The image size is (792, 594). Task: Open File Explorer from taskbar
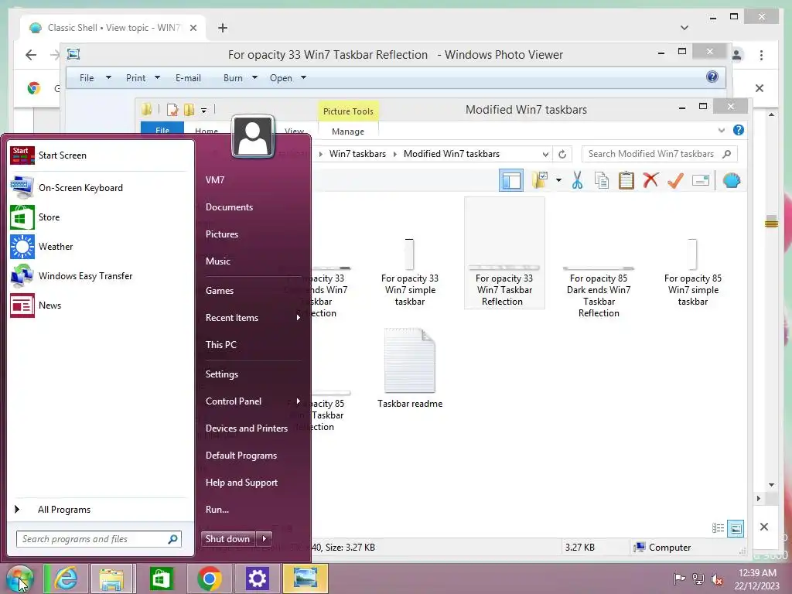pyautogui.click(x=111, y=579)
